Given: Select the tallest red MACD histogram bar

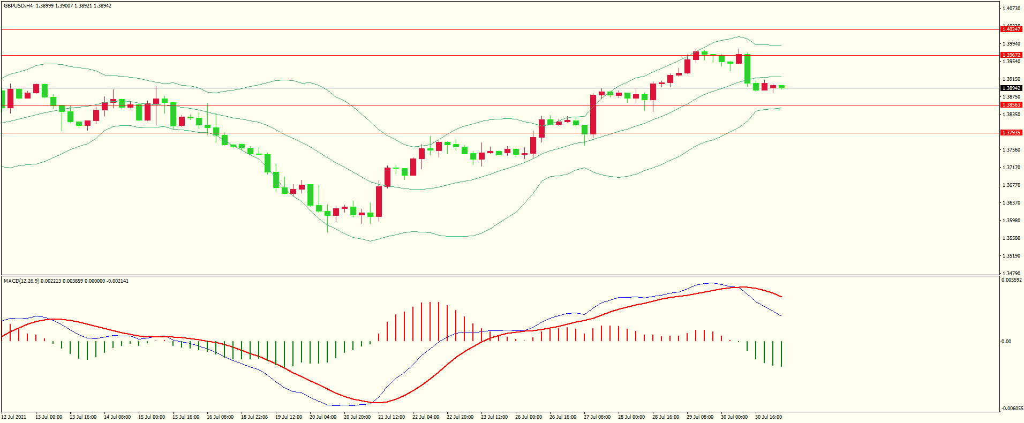Looking at the screenshot, I should [430, 321].
